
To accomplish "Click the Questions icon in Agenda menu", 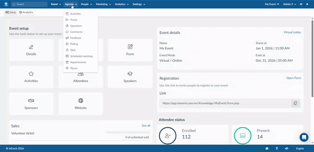I will point(67,26).
